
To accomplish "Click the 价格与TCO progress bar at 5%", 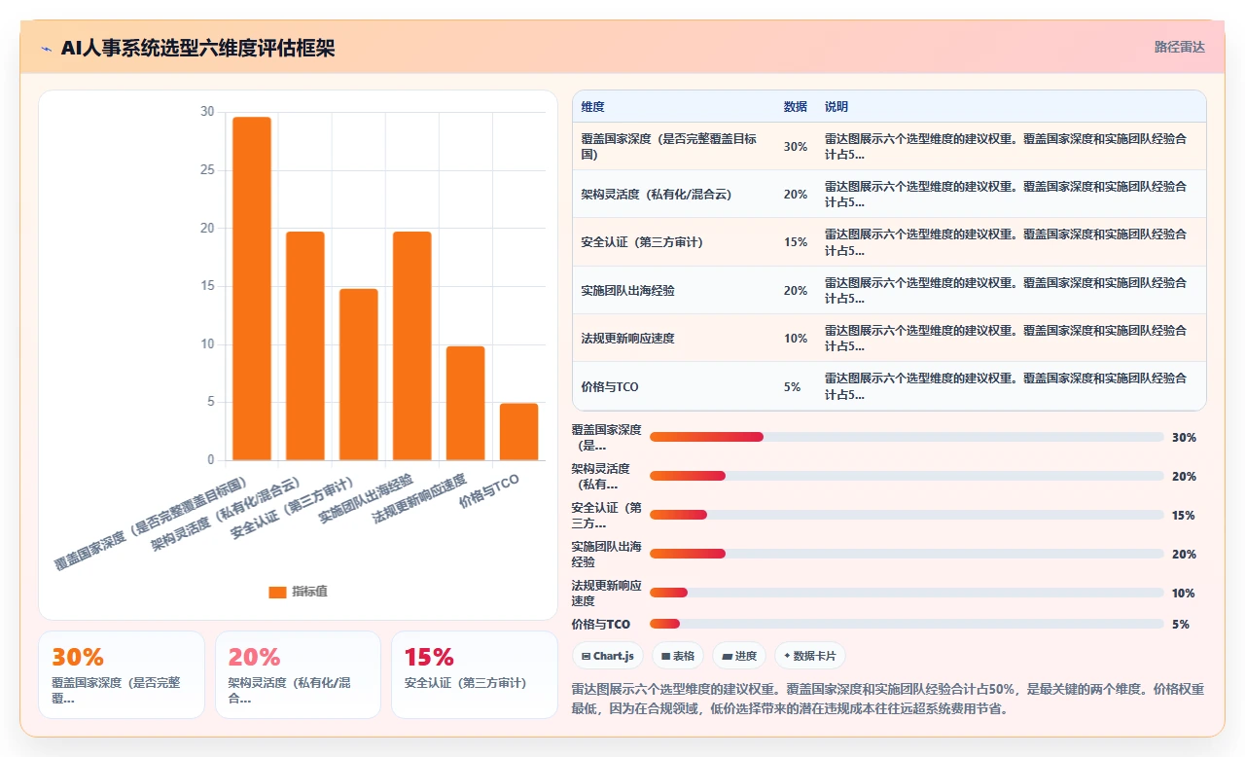I will (907, 624).
